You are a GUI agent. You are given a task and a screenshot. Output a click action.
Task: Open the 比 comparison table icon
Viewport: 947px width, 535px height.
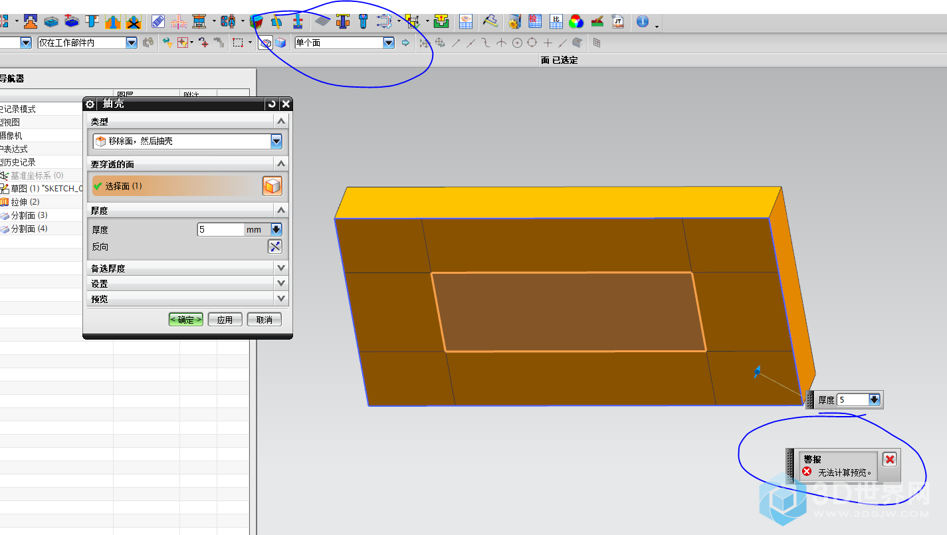[556, 21]
